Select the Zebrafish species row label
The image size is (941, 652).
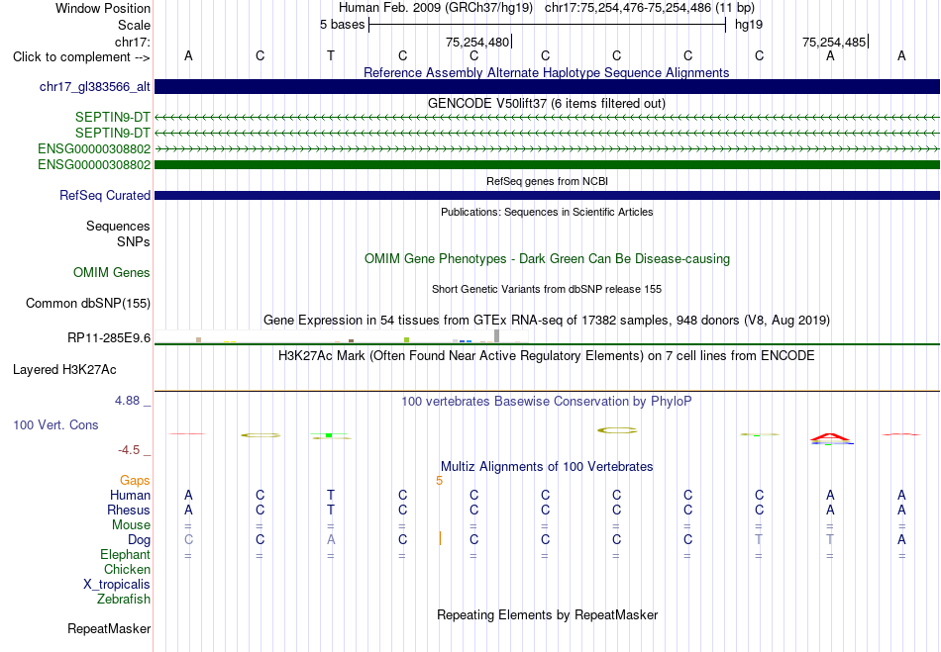click(124, 600)
